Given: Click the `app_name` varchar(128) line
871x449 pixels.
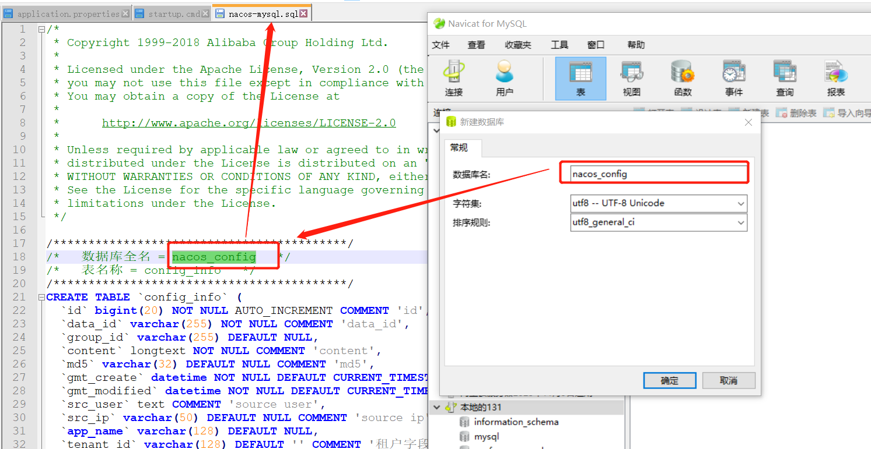Looking at the screenshot, I should [x=190, y=431].
